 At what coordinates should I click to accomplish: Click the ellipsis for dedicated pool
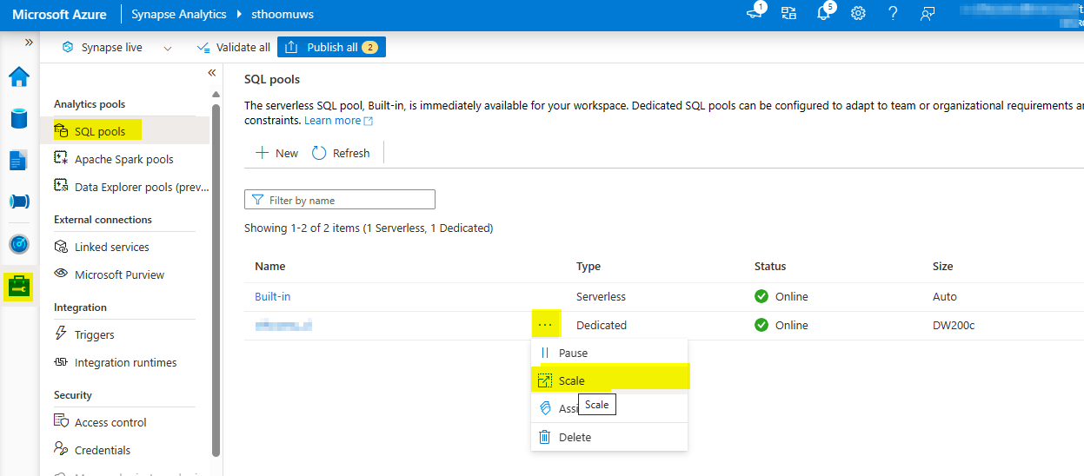(x=545, y=325)
